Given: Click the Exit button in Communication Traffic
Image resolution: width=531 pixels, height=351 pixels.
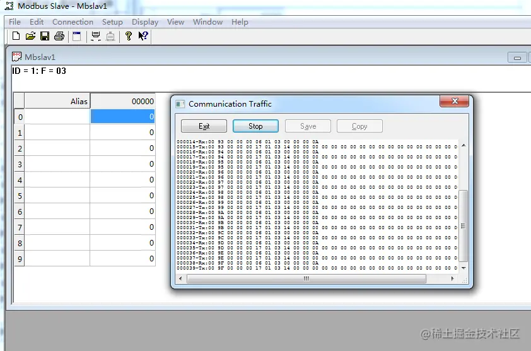Looking at the screenshot, I should (204, 126).
